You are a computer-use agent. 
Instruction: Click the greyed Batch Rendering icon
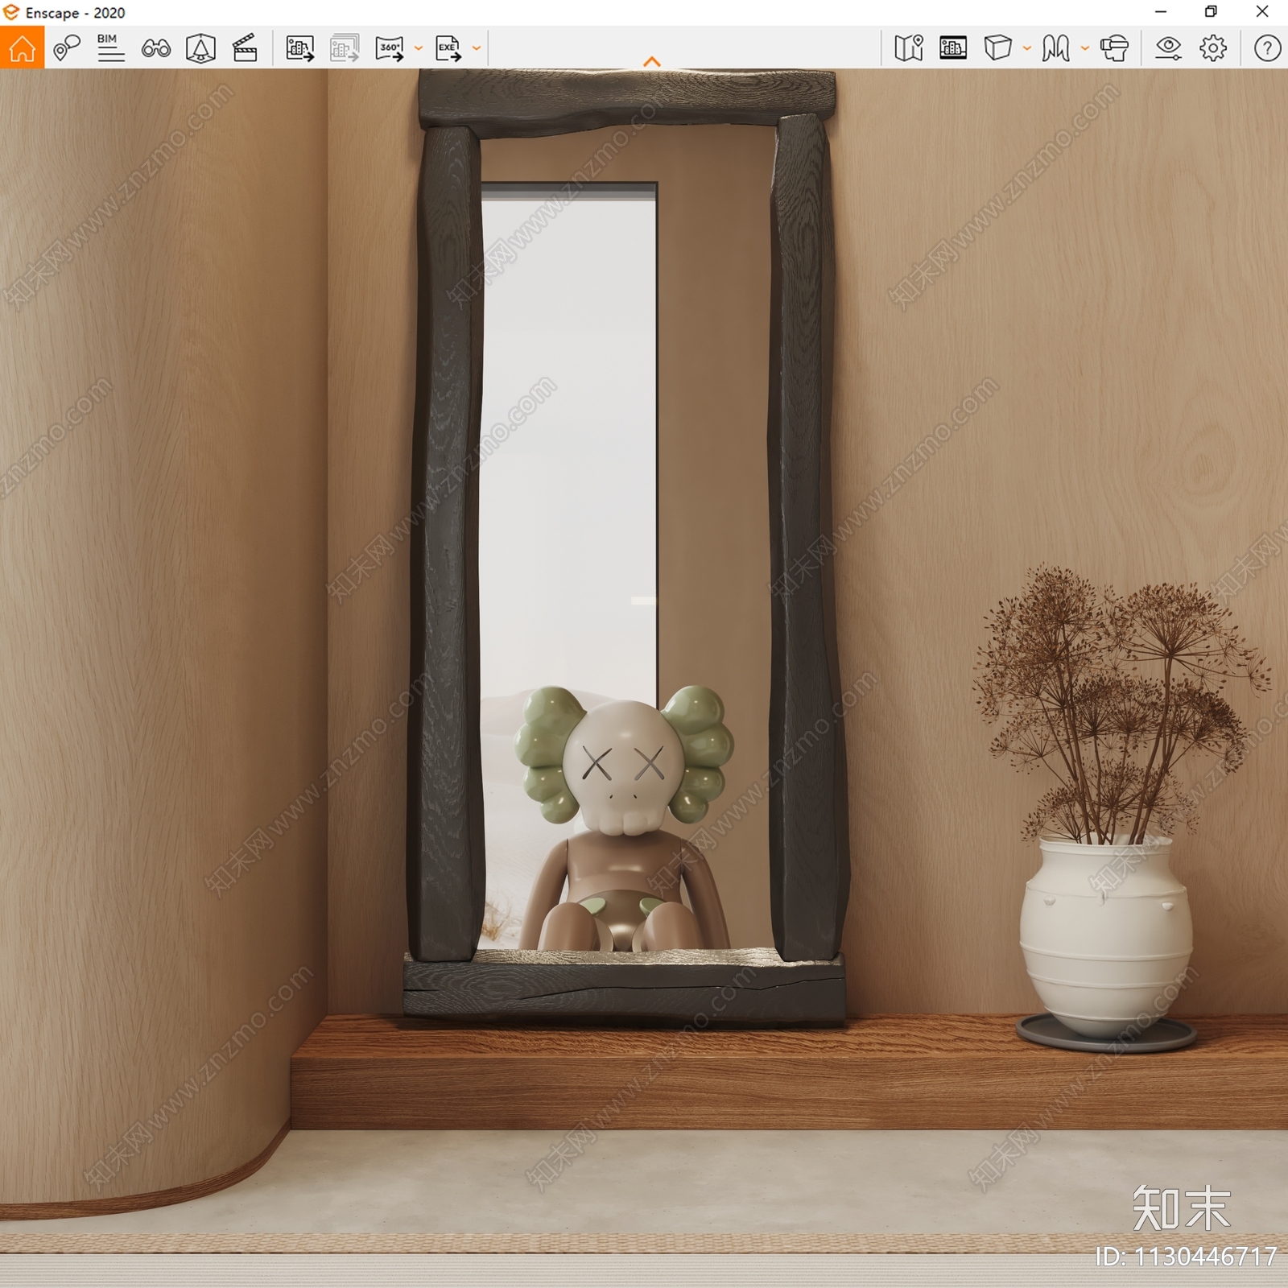[x=345, y=48]
